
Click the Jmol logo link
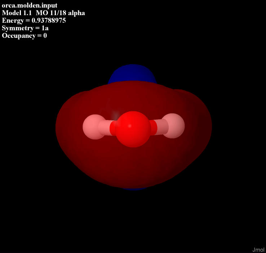(x=258, y=250)
